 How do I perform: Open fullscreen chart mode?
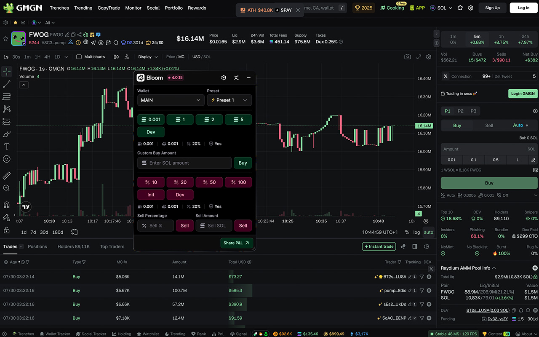click(419, 57)
